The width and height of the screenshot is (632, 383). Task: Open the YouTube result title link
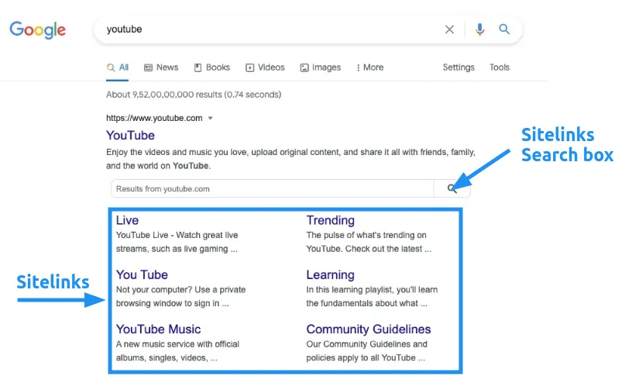(130, 135)
